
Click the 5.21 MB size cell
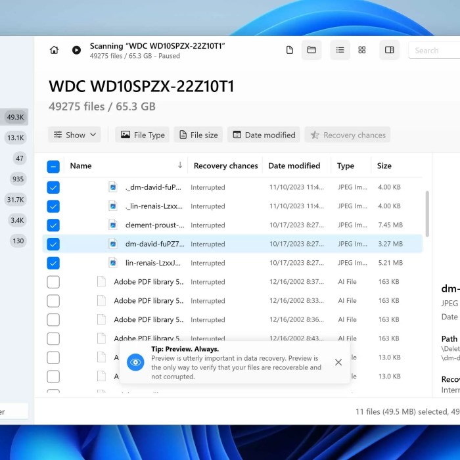click(390, 263)
